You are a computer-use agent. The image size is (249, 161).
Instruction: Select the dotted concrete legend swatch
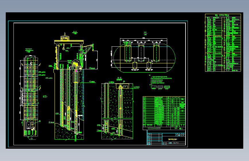(x=154, y=87)
